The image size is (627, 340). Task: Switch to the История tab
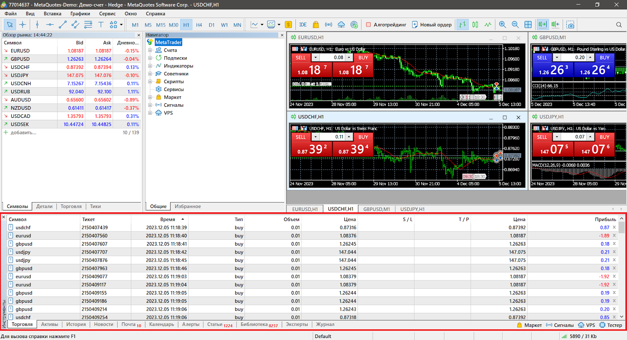point(76,324)
